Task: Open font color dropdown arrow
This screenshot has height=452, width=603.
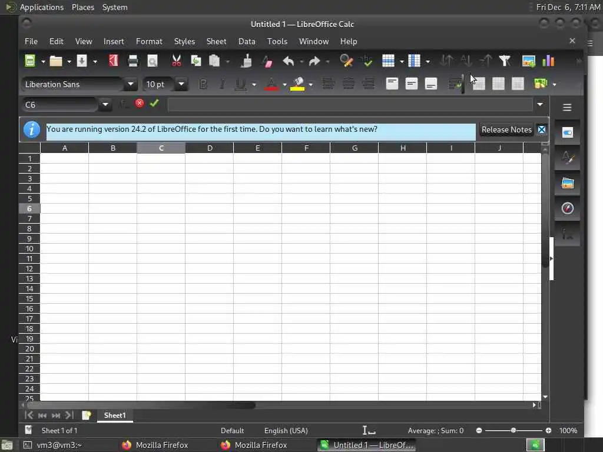Action: click(x=284, y=84)
